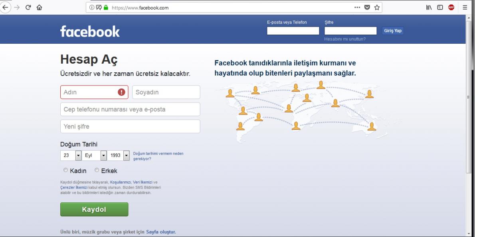Click the tracking protection shield icon
The image size is (479, 237).
pyautogui.click(x=99, y=7)
